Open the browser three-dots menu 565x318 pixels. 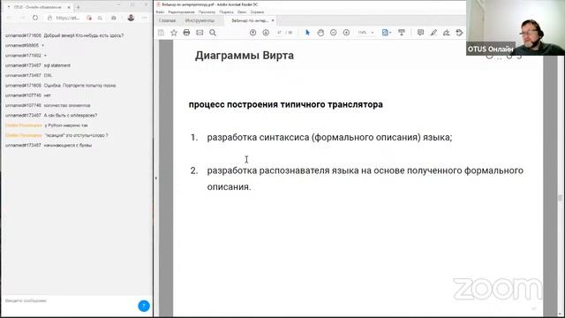click(x=145, y=18)
